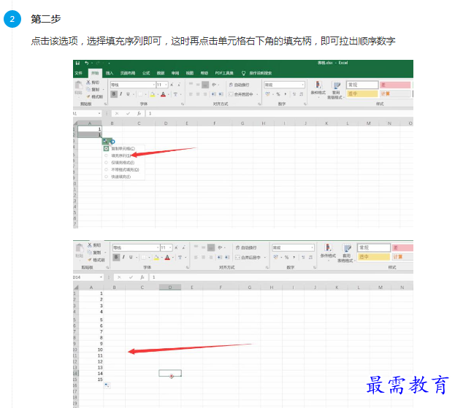Click the fx insert function icon in top Excel
The width and height of the screenshot is (455, 408).
[x=139, y=113]
